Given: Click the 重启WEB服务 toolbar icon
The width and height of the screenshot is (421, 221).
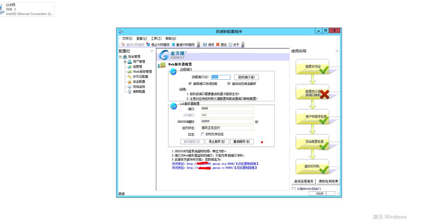Looking at the screenshot, I should pyautogui.click(x=173, y=45).
